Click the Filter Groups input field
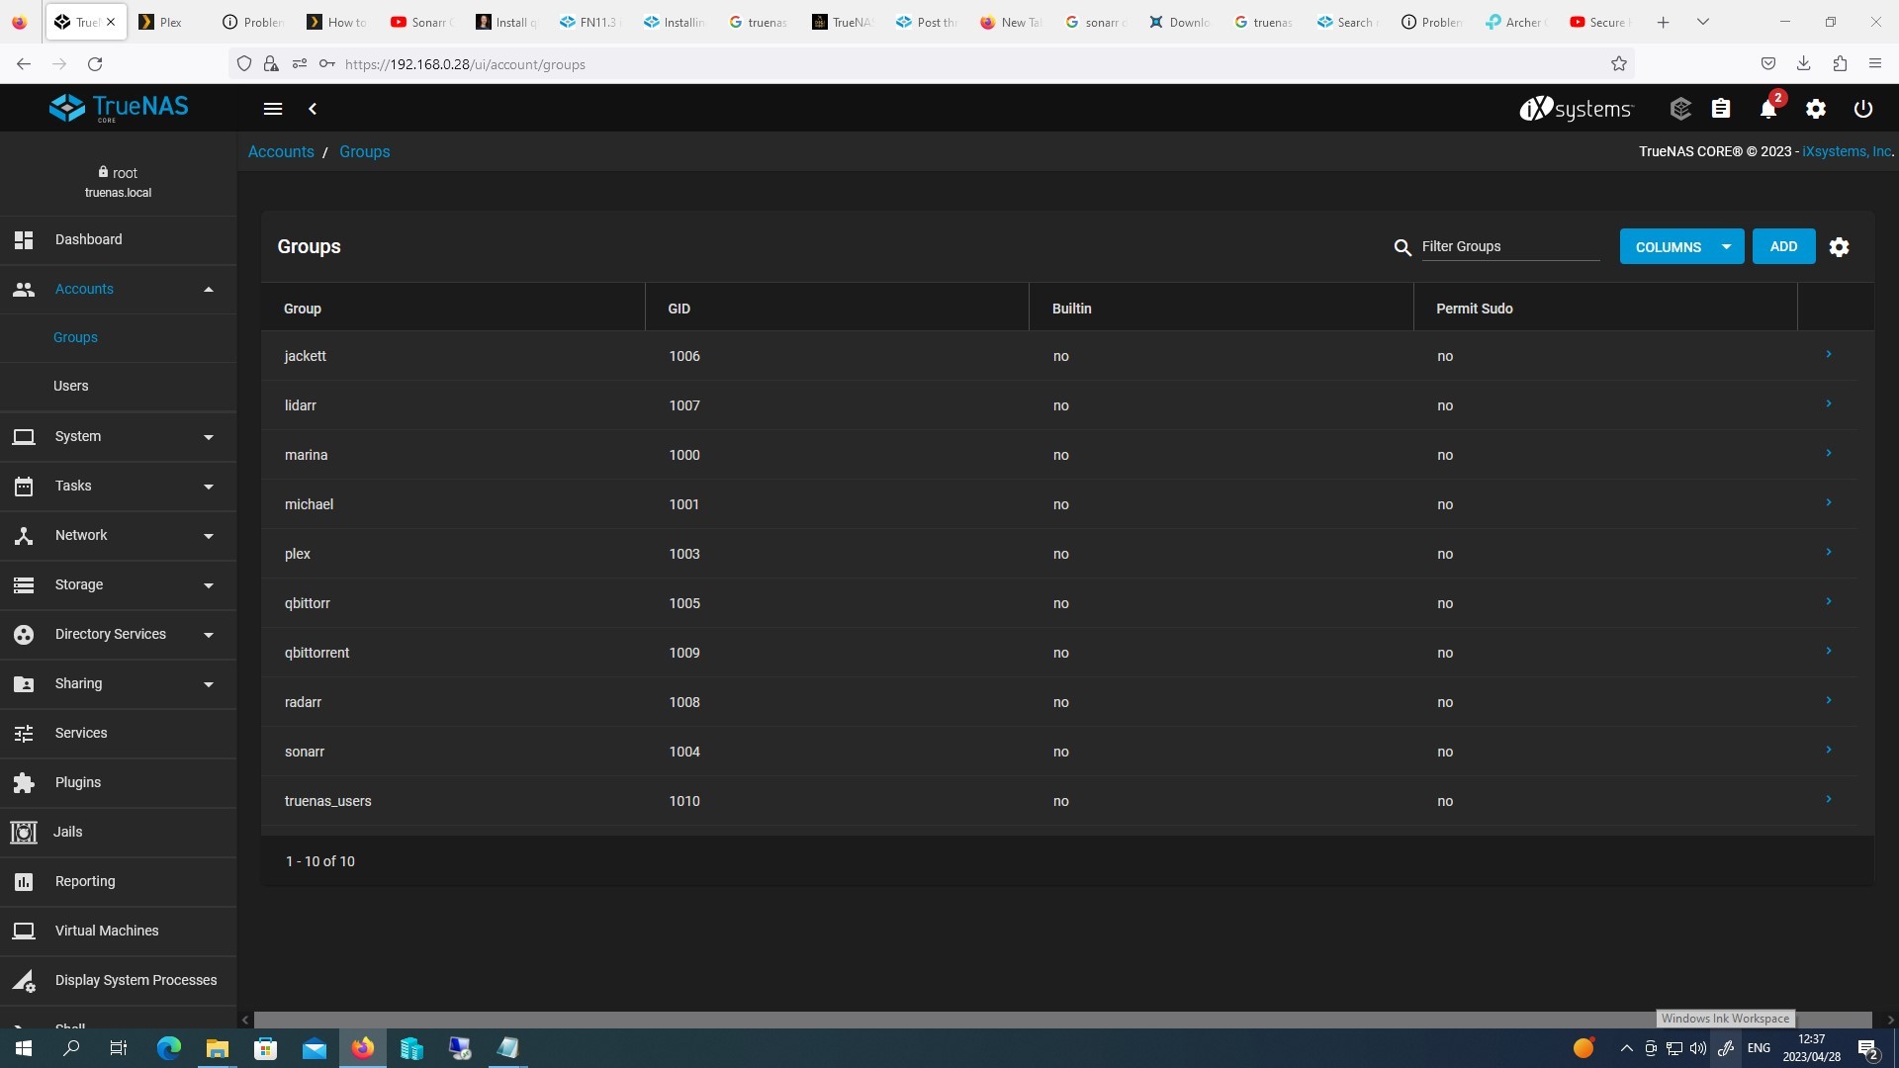 1510,247
